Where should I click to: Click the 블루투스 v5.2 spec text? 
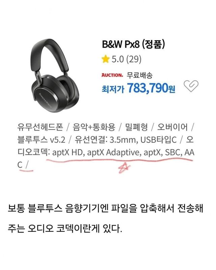(41, 140)
